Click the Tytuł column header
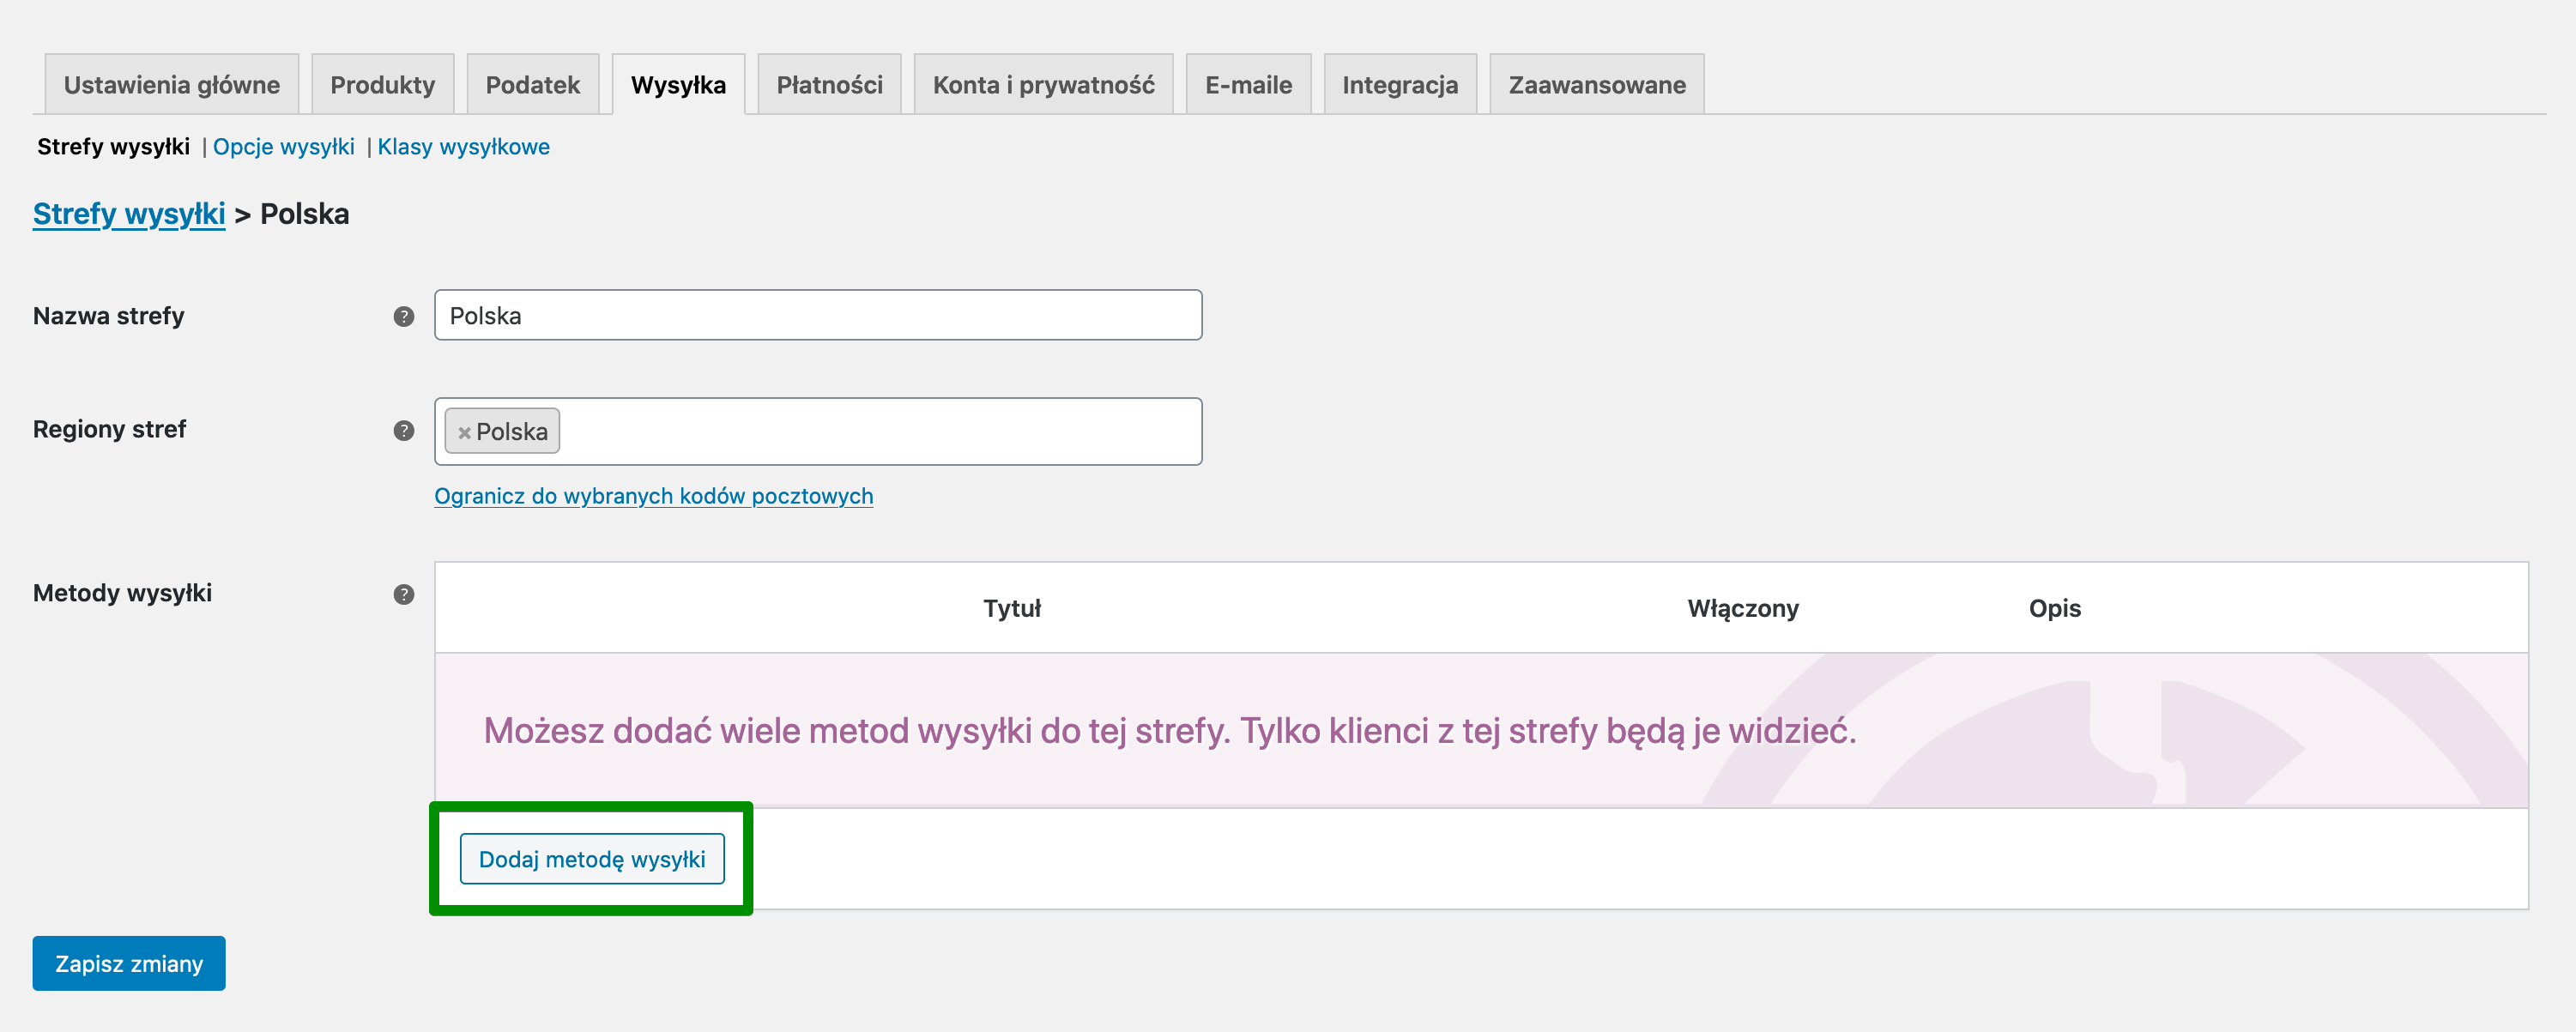This screenshot has height=1032, width=2576. pyautogui.click(x=1012, y=608)
